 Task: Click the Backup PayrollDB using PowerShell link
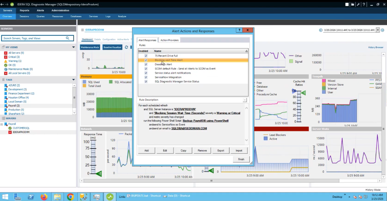205,121
